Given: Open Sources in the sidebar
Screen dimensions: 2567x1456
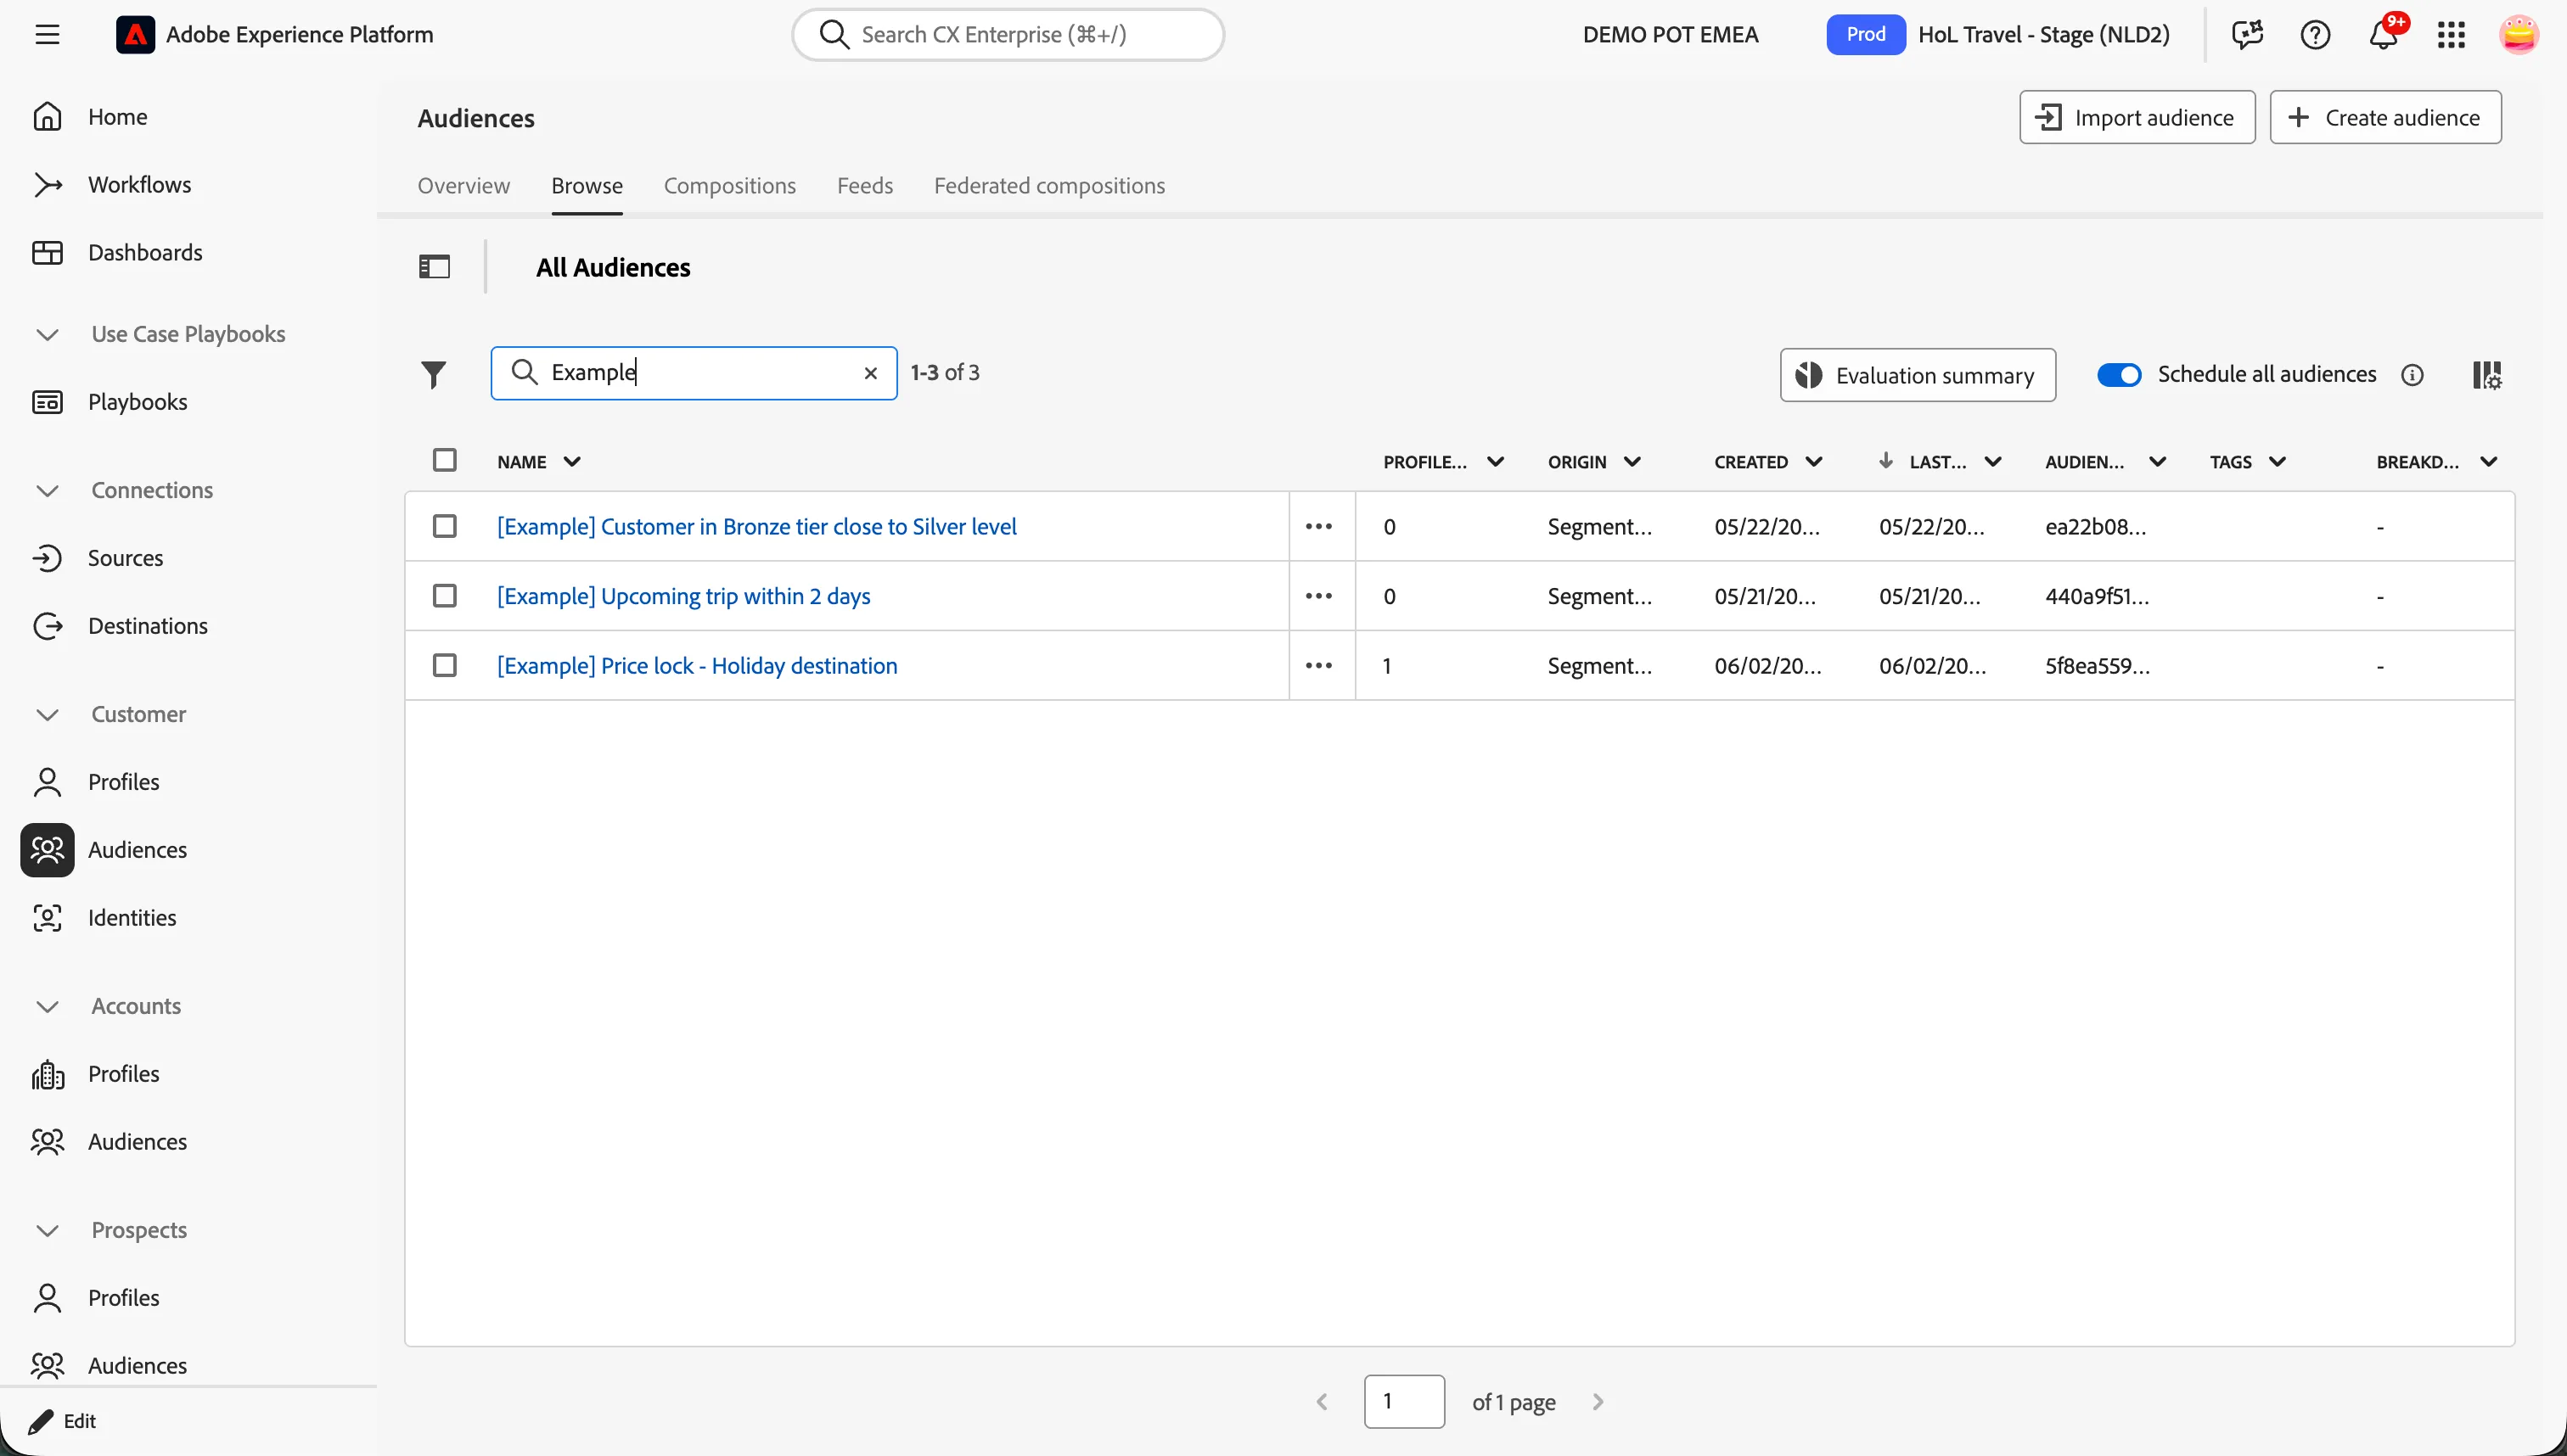Looking at the screenshot, I should pyautogui.click(x=125, y=558).
